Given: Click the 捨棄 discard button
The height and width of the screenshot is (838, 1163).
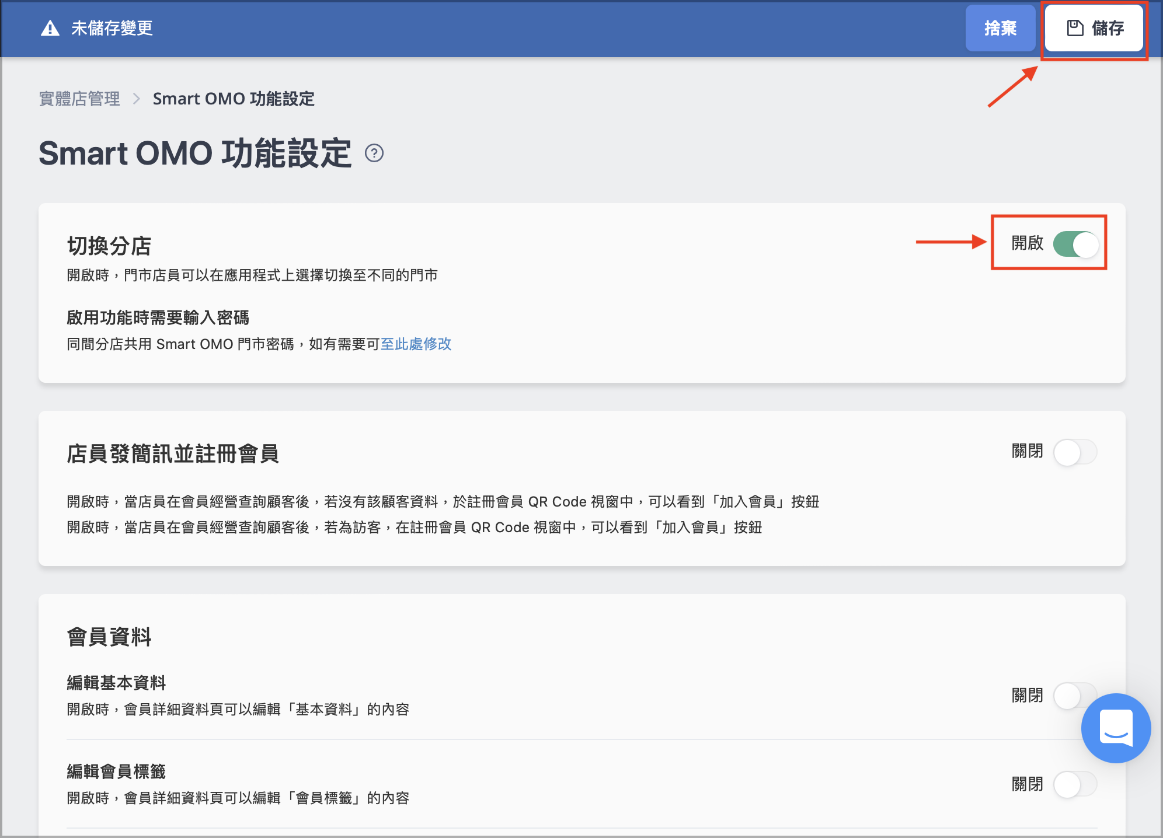Looking at the screenshot, I should (1000, 28).
